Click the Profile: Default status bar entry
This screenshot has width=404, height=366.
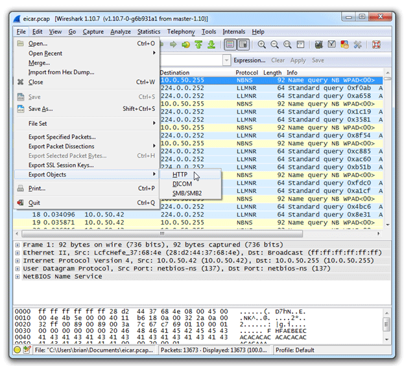point(295,350)
